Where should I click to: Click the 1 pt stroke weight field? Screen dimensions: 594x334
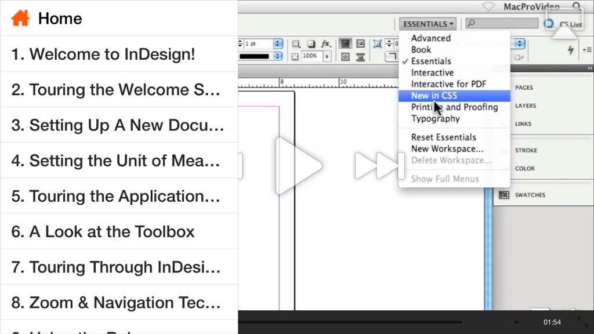click(x=258, y=43)
